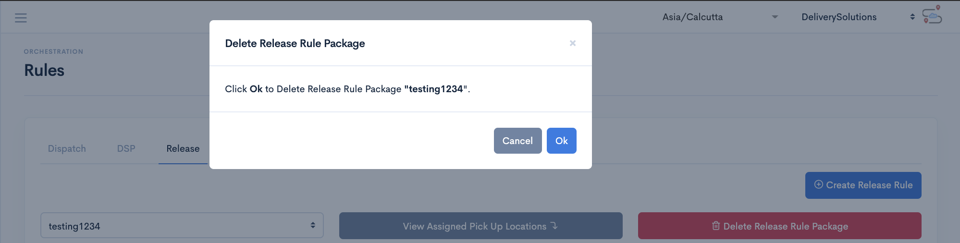Viewport: 960px width, 243px height.
Task: Click the up-down arrows of the testing1234 selector
Action: click(x=313, y=225)
